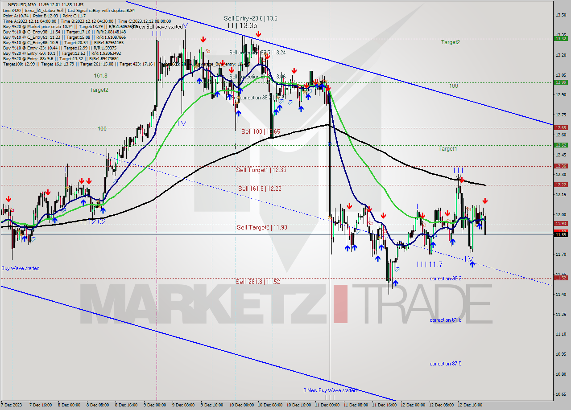Click the 'correction 61.8' label
This screenshot has width=571, height=410.
click(446, 320)
